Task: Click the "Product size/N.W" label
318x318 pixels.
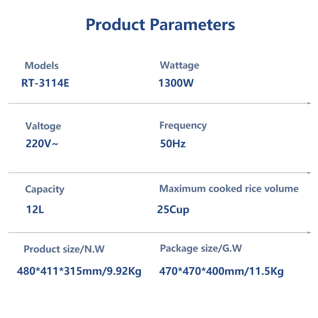Action: (64, 249)
